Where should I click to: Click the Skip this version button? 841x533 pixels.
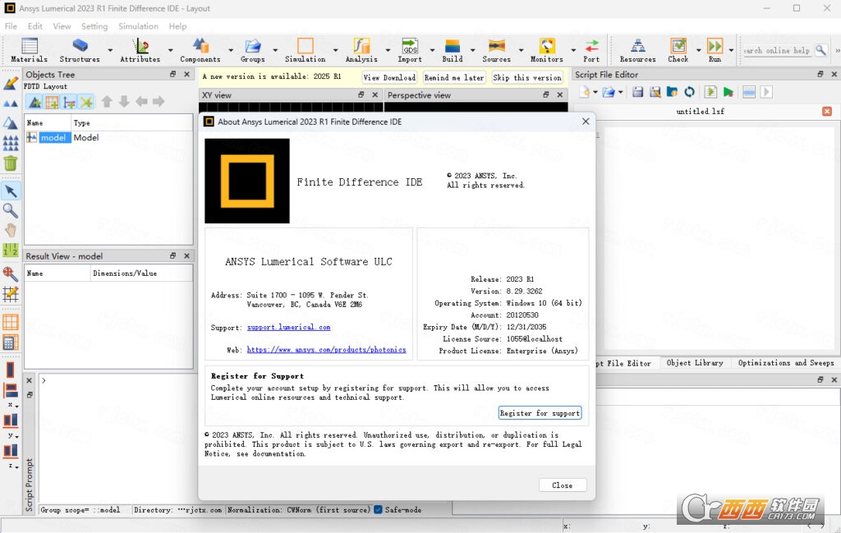527,77
